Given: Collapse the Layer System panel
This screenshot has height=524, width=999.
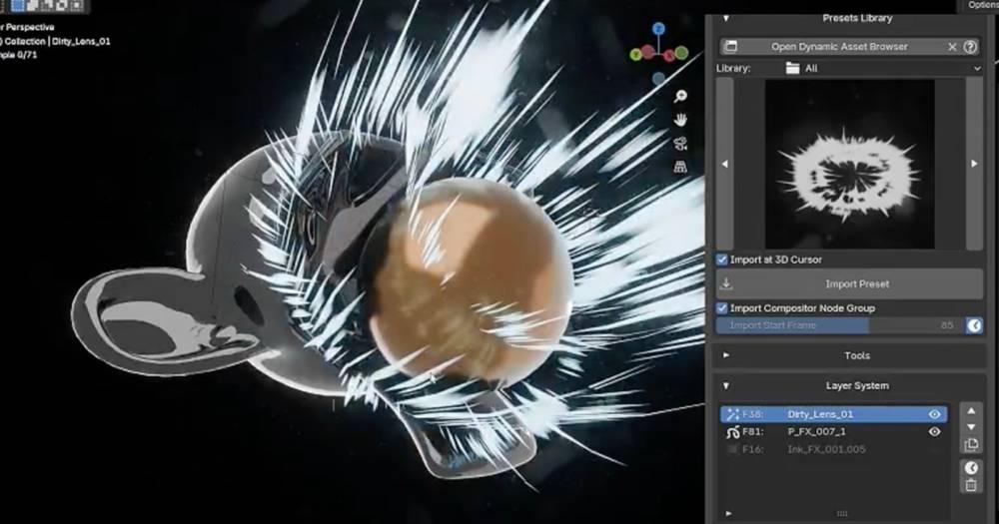Looking at the screenshot, I should pyautogui.click(x=725, y=386).
